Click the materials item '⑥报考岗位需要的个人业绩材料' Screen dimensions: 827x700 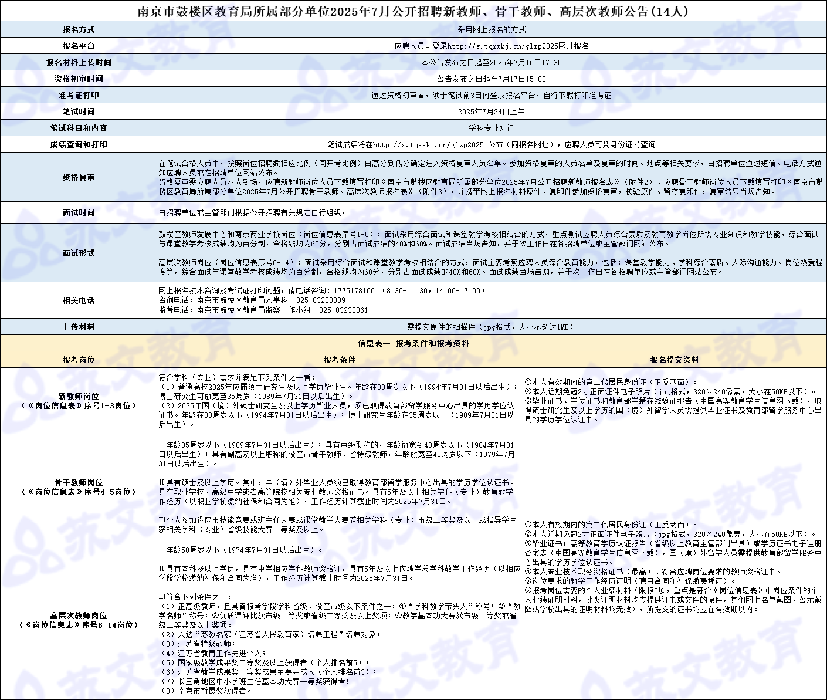(673, 600)
